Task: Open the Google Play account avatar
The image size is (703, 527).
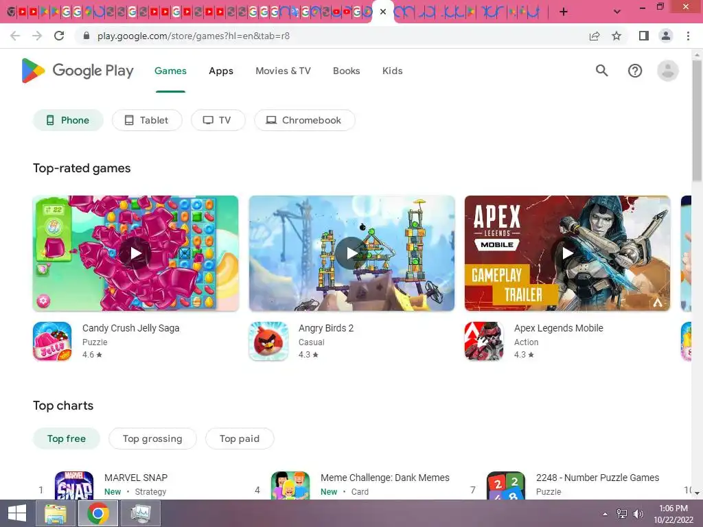Action: (667, 71)
